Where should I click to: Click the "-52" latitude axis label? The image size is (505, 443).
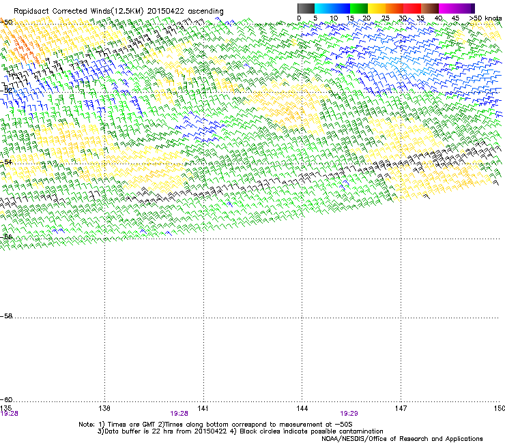[6, 91]
